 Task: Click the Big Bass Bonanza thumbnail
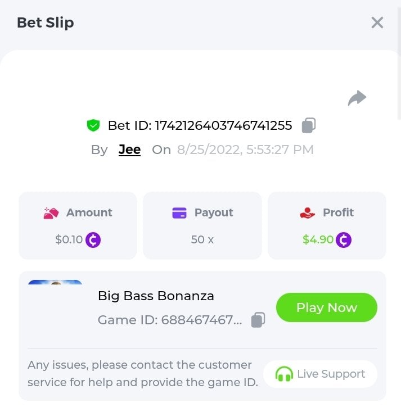click(55, 282)
